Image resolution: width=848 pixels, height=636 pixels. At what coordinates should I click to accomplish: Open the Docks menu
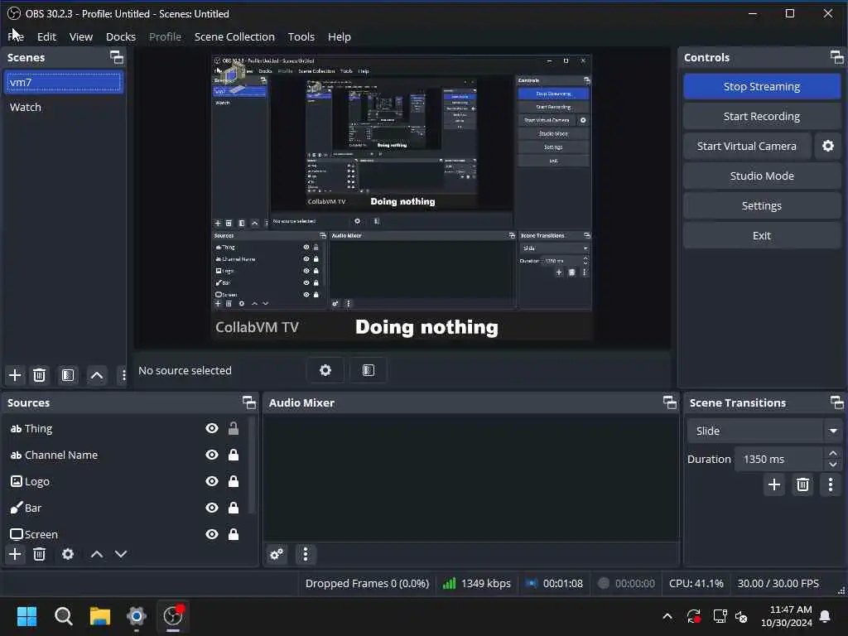[x=121, y=36]
